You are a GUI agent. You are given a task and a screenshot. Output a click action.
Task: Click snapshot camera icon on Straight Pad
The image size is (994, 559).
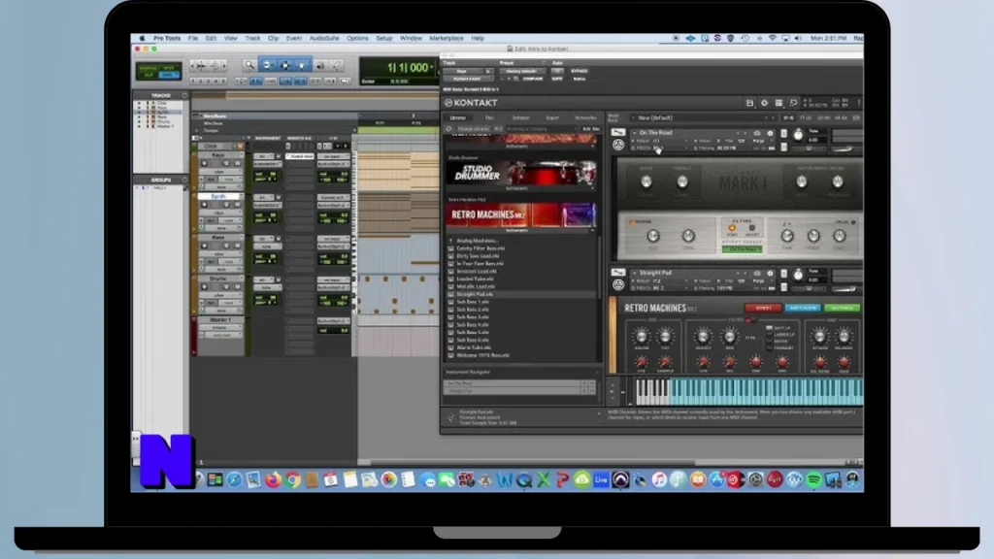coord(757,273)
